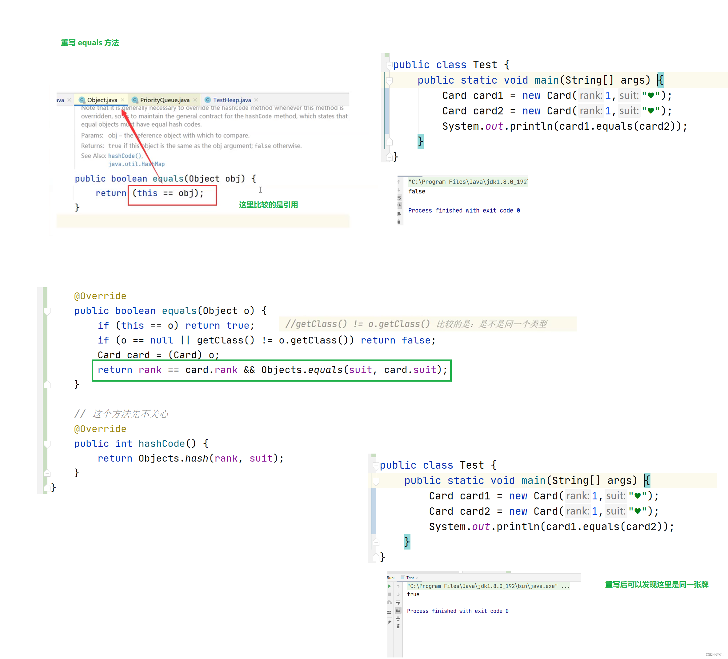Rerun Test in the 'true' output Run panel
The width and height of the screenshot is (728, 659).
(389, 586)
